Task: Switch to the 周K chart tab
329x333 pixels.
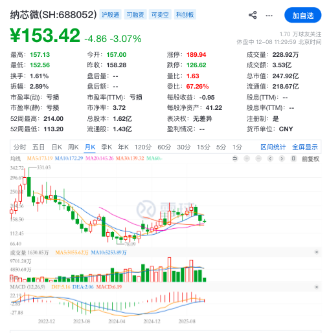Action: [73, 147]
